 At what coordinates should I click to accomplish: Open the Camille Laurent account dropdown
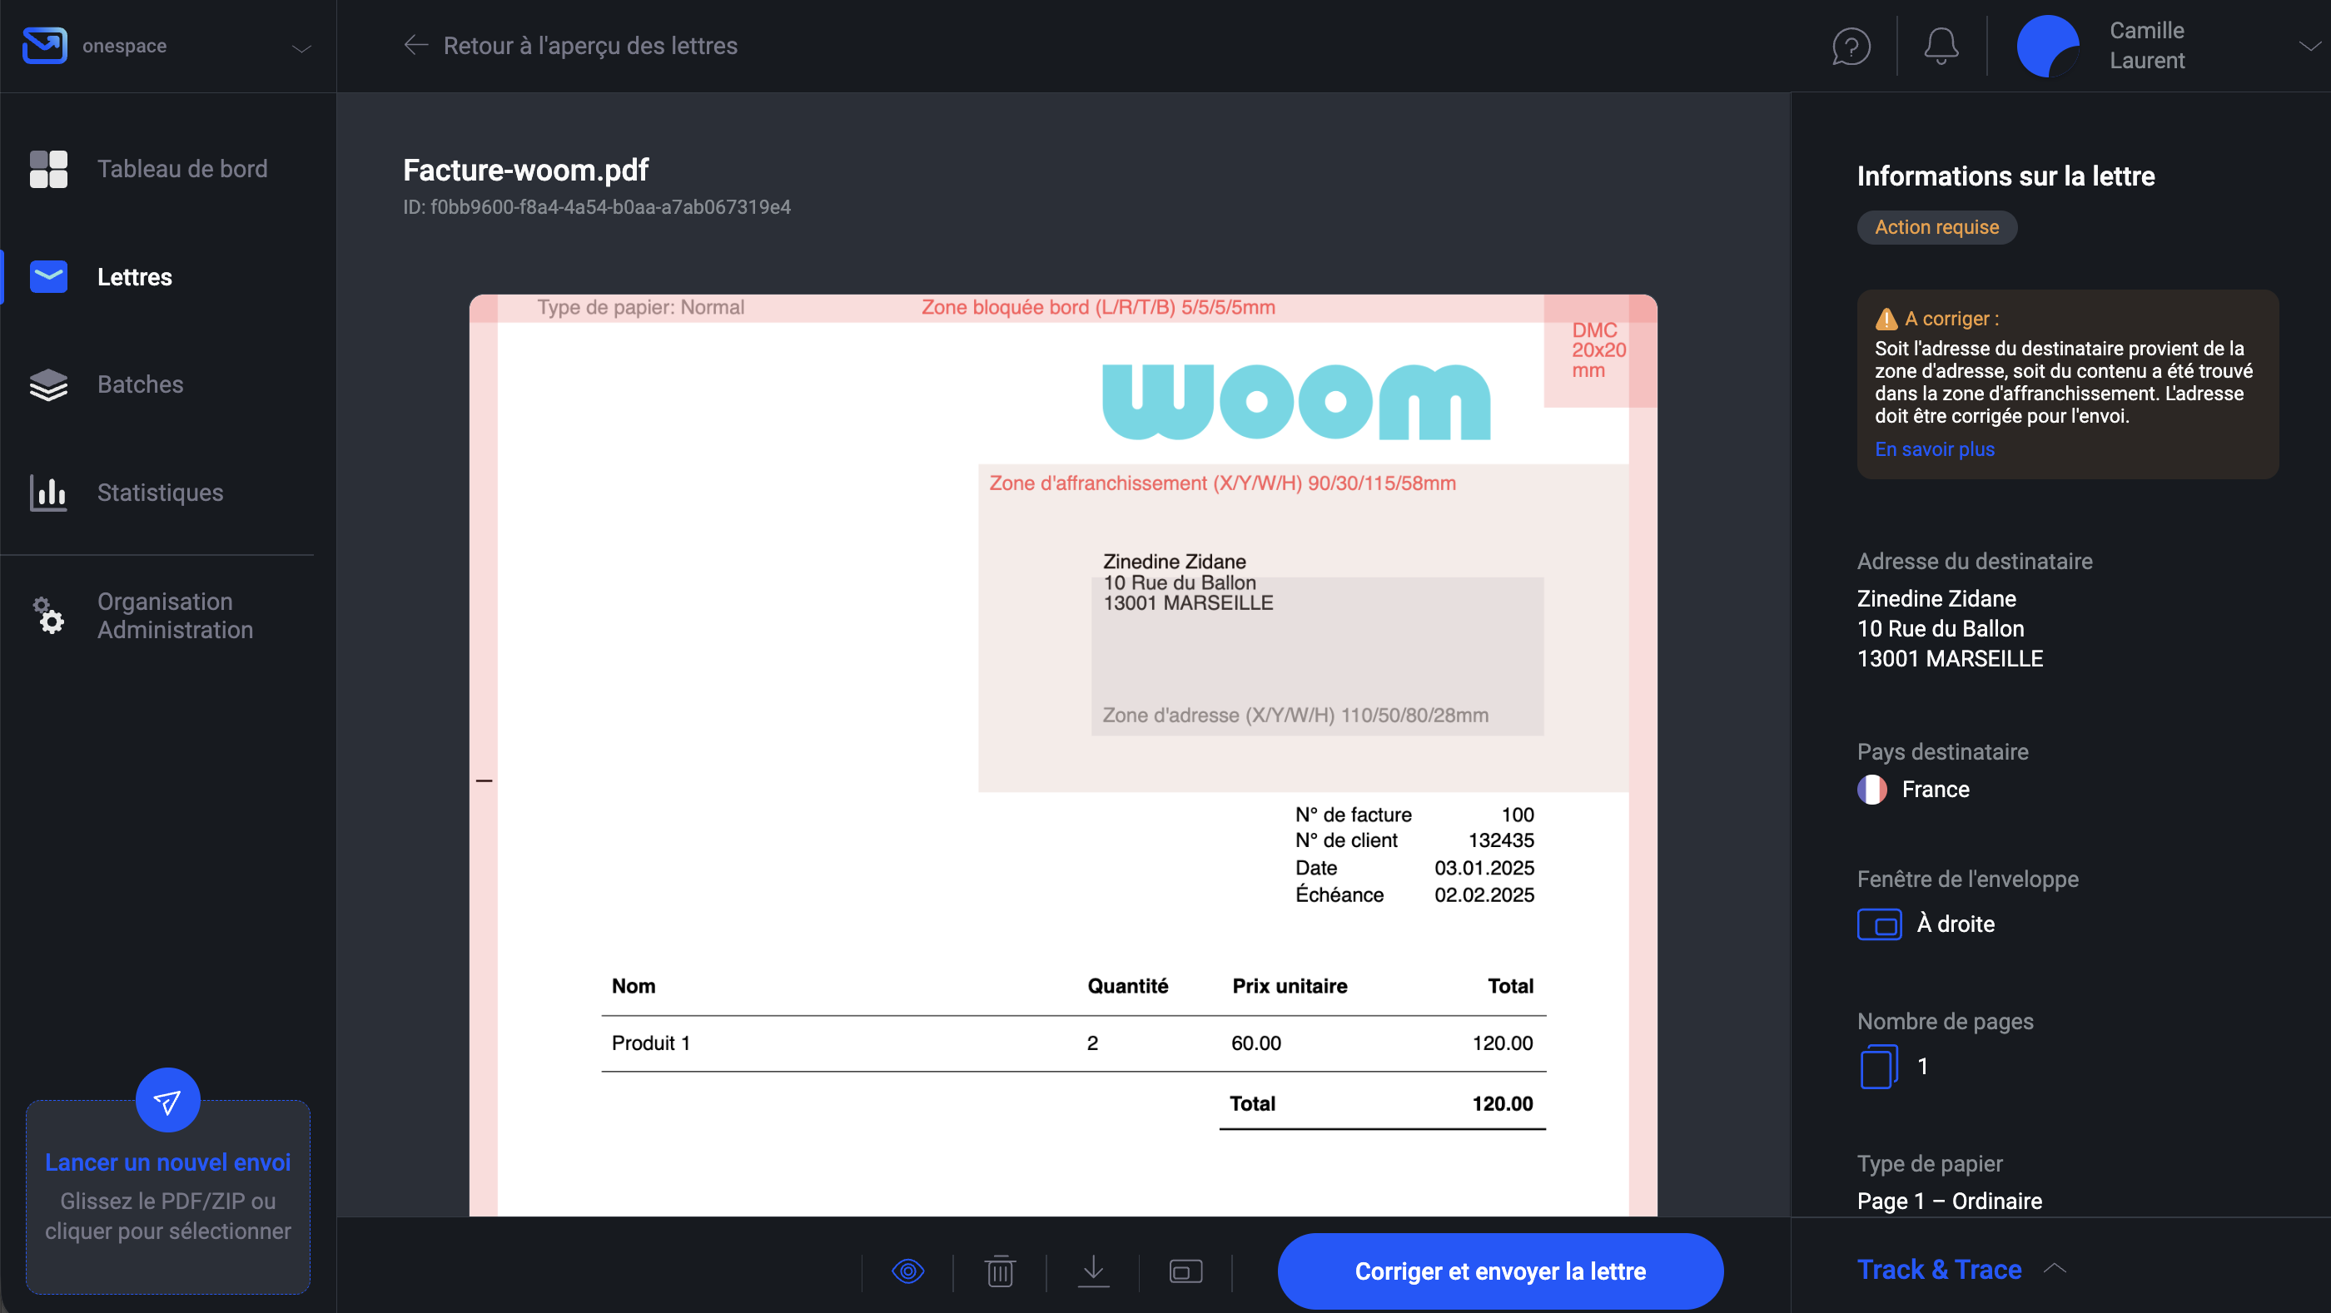2309,45
